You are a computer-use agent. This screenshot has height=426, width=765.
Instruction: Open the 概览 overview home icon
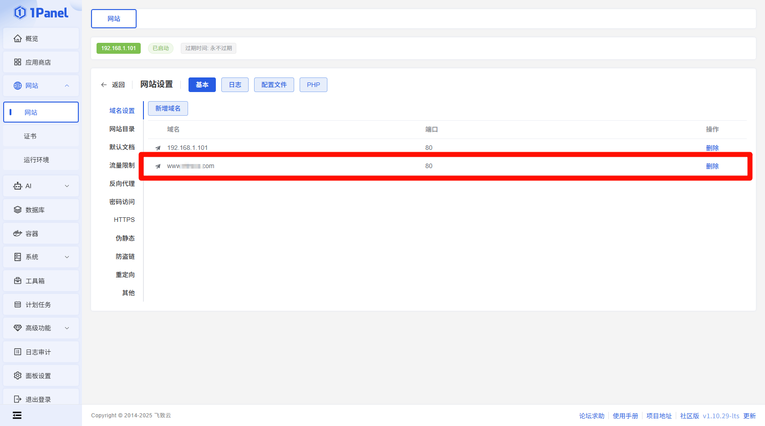[18, 39]
